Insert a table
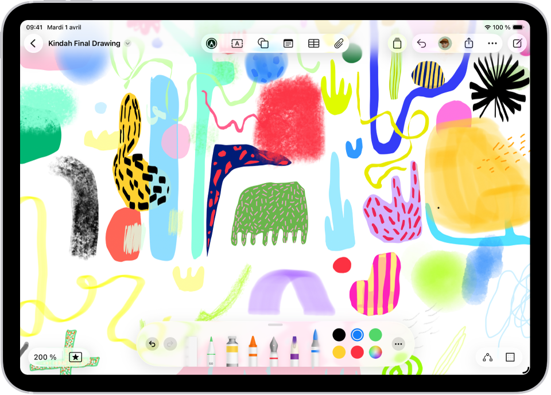This screenshot has height=395, width=551. click(313, 43)
